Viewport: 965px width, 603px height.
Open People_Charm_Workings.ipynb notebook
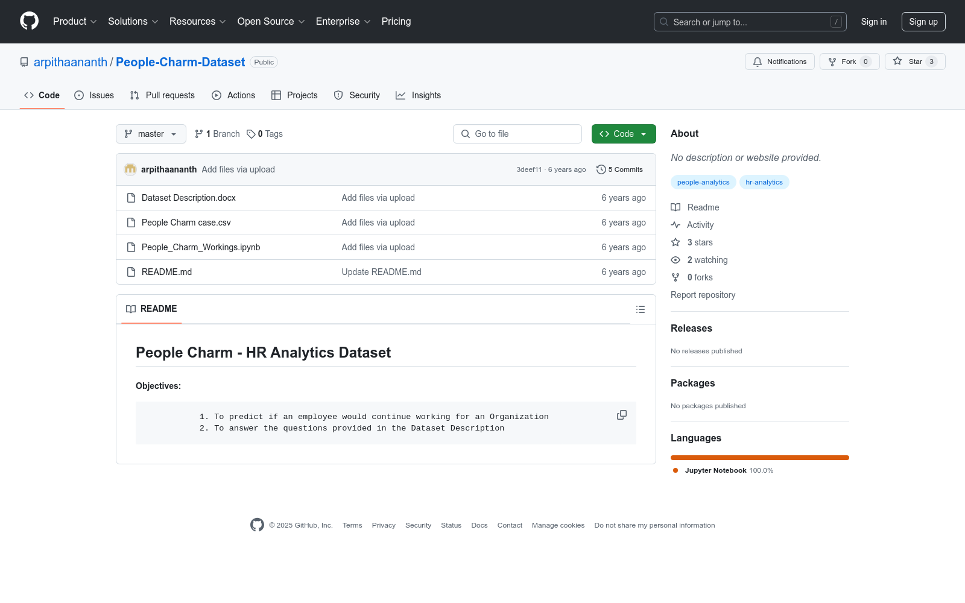click(201, 247)
